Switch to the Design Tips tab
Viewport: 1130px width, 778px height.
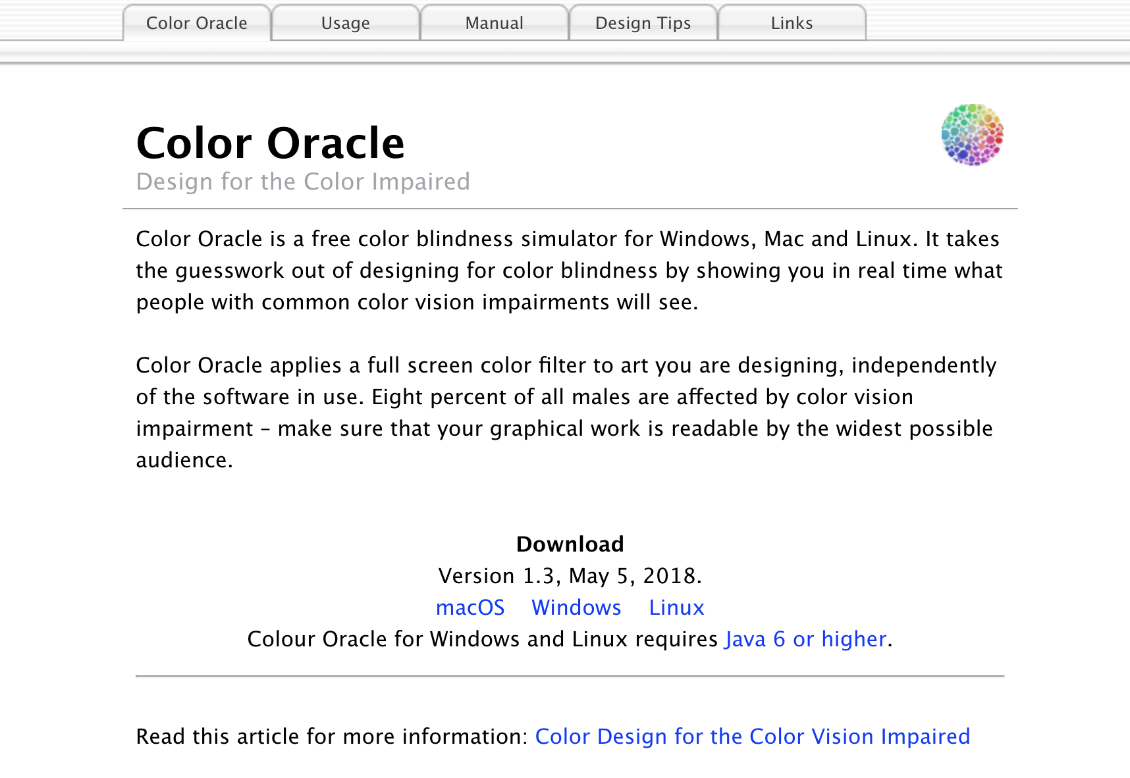click(x=643, y=22)
